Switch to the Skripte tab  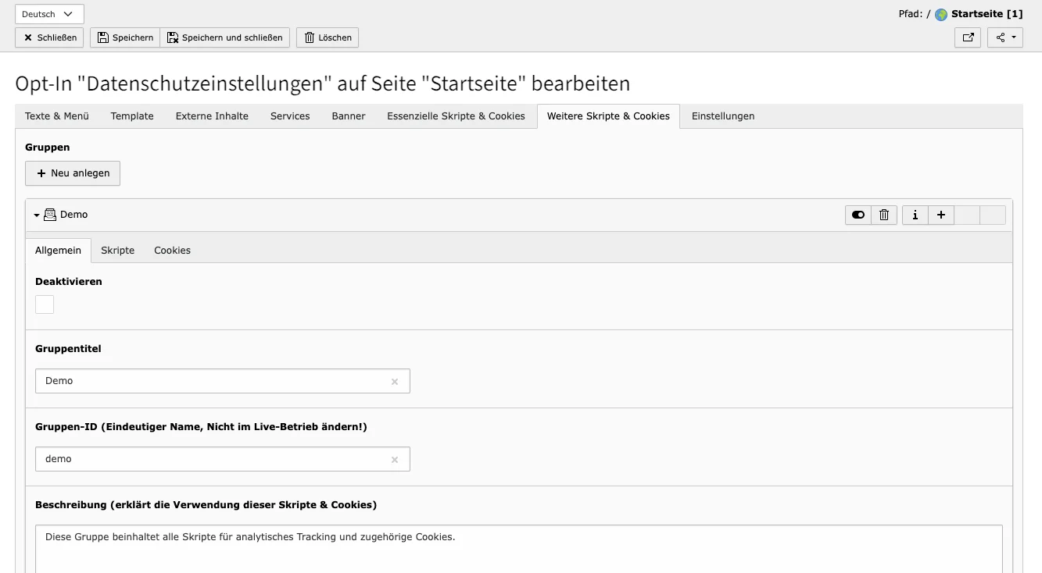(117, 250)
